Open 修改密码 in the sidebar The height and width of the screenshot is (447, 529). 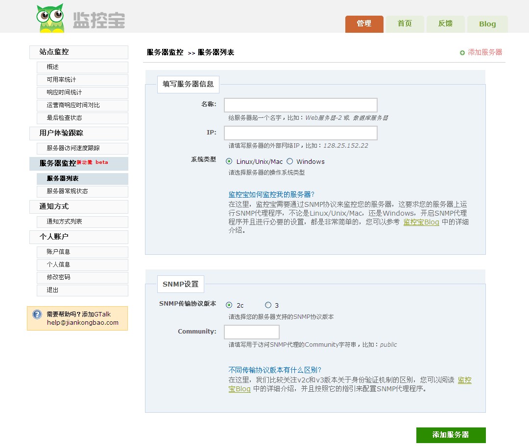[x=82, y=278]
